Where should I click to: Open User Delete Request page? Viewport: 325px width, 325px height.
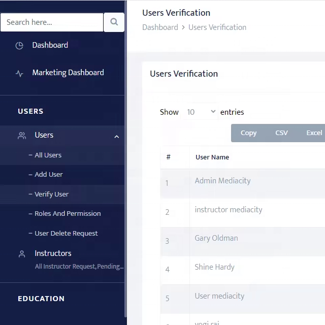tap(66, 234)
